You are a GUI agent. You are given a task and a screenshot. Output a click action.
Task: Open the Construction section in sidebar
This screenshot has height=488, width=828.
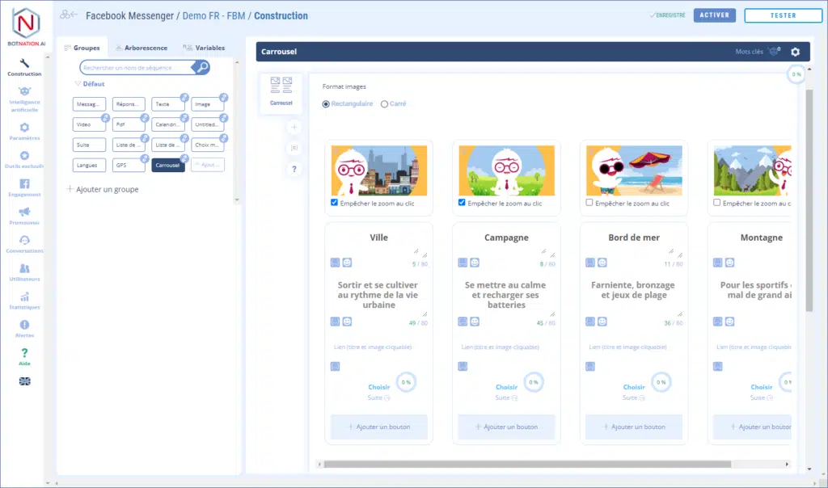pyautogui.click(x=24, y=66)
